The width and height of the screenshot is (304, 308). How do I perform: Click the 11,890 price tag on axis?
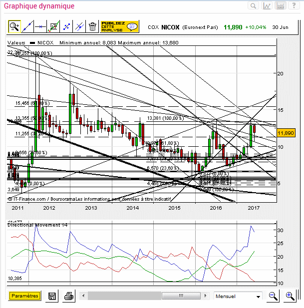pos(286,133)
